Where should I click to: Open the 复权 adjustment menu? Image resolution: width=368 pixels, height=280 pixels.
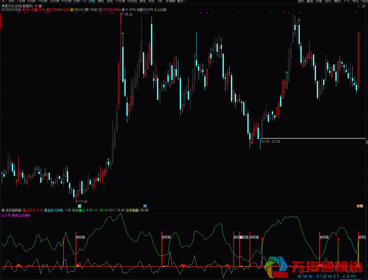click(301, 1)
